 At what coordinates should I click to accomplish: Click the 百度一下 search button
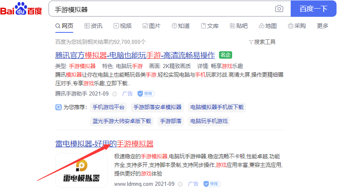[x=314, y=9]
